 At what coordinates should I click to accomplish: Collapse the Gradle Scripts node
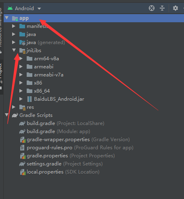click(x=7, y=115)
